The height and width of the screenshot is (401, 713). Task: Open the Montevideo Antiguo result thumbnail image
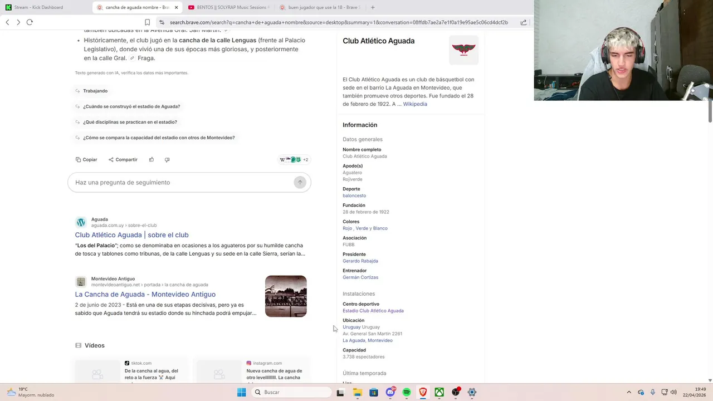[286, 296]
